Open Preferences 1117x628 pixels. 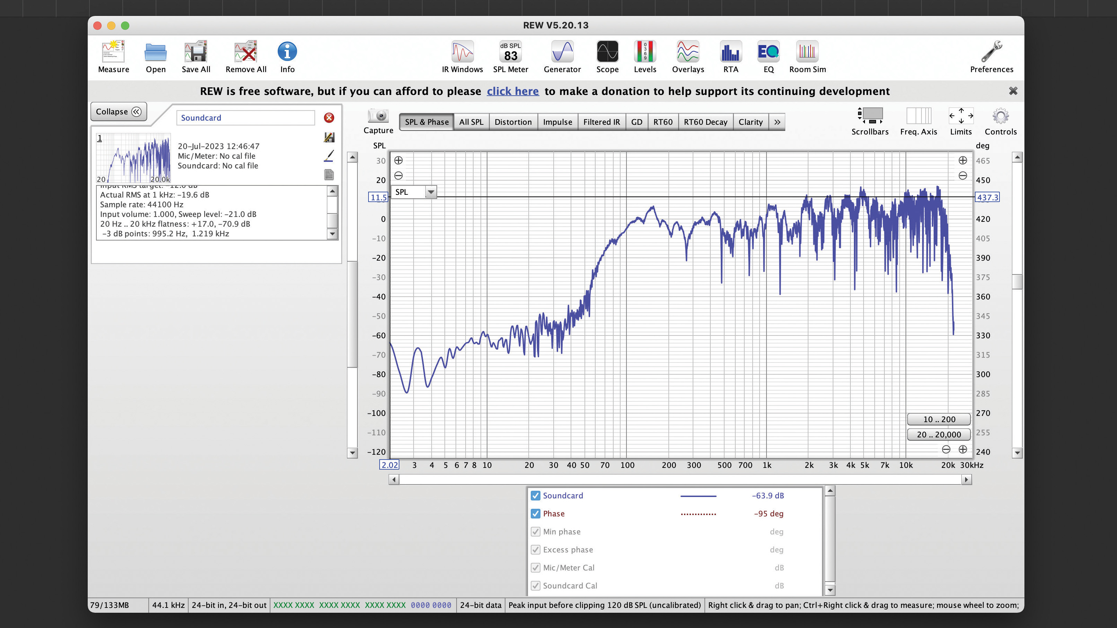point(991,57)
